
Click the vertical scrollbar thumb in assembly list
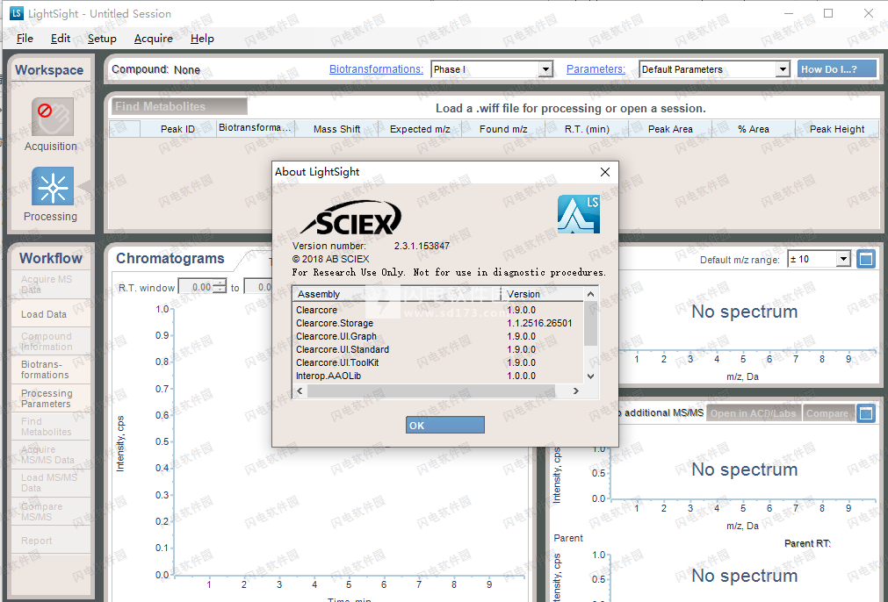tap(590, 324)
